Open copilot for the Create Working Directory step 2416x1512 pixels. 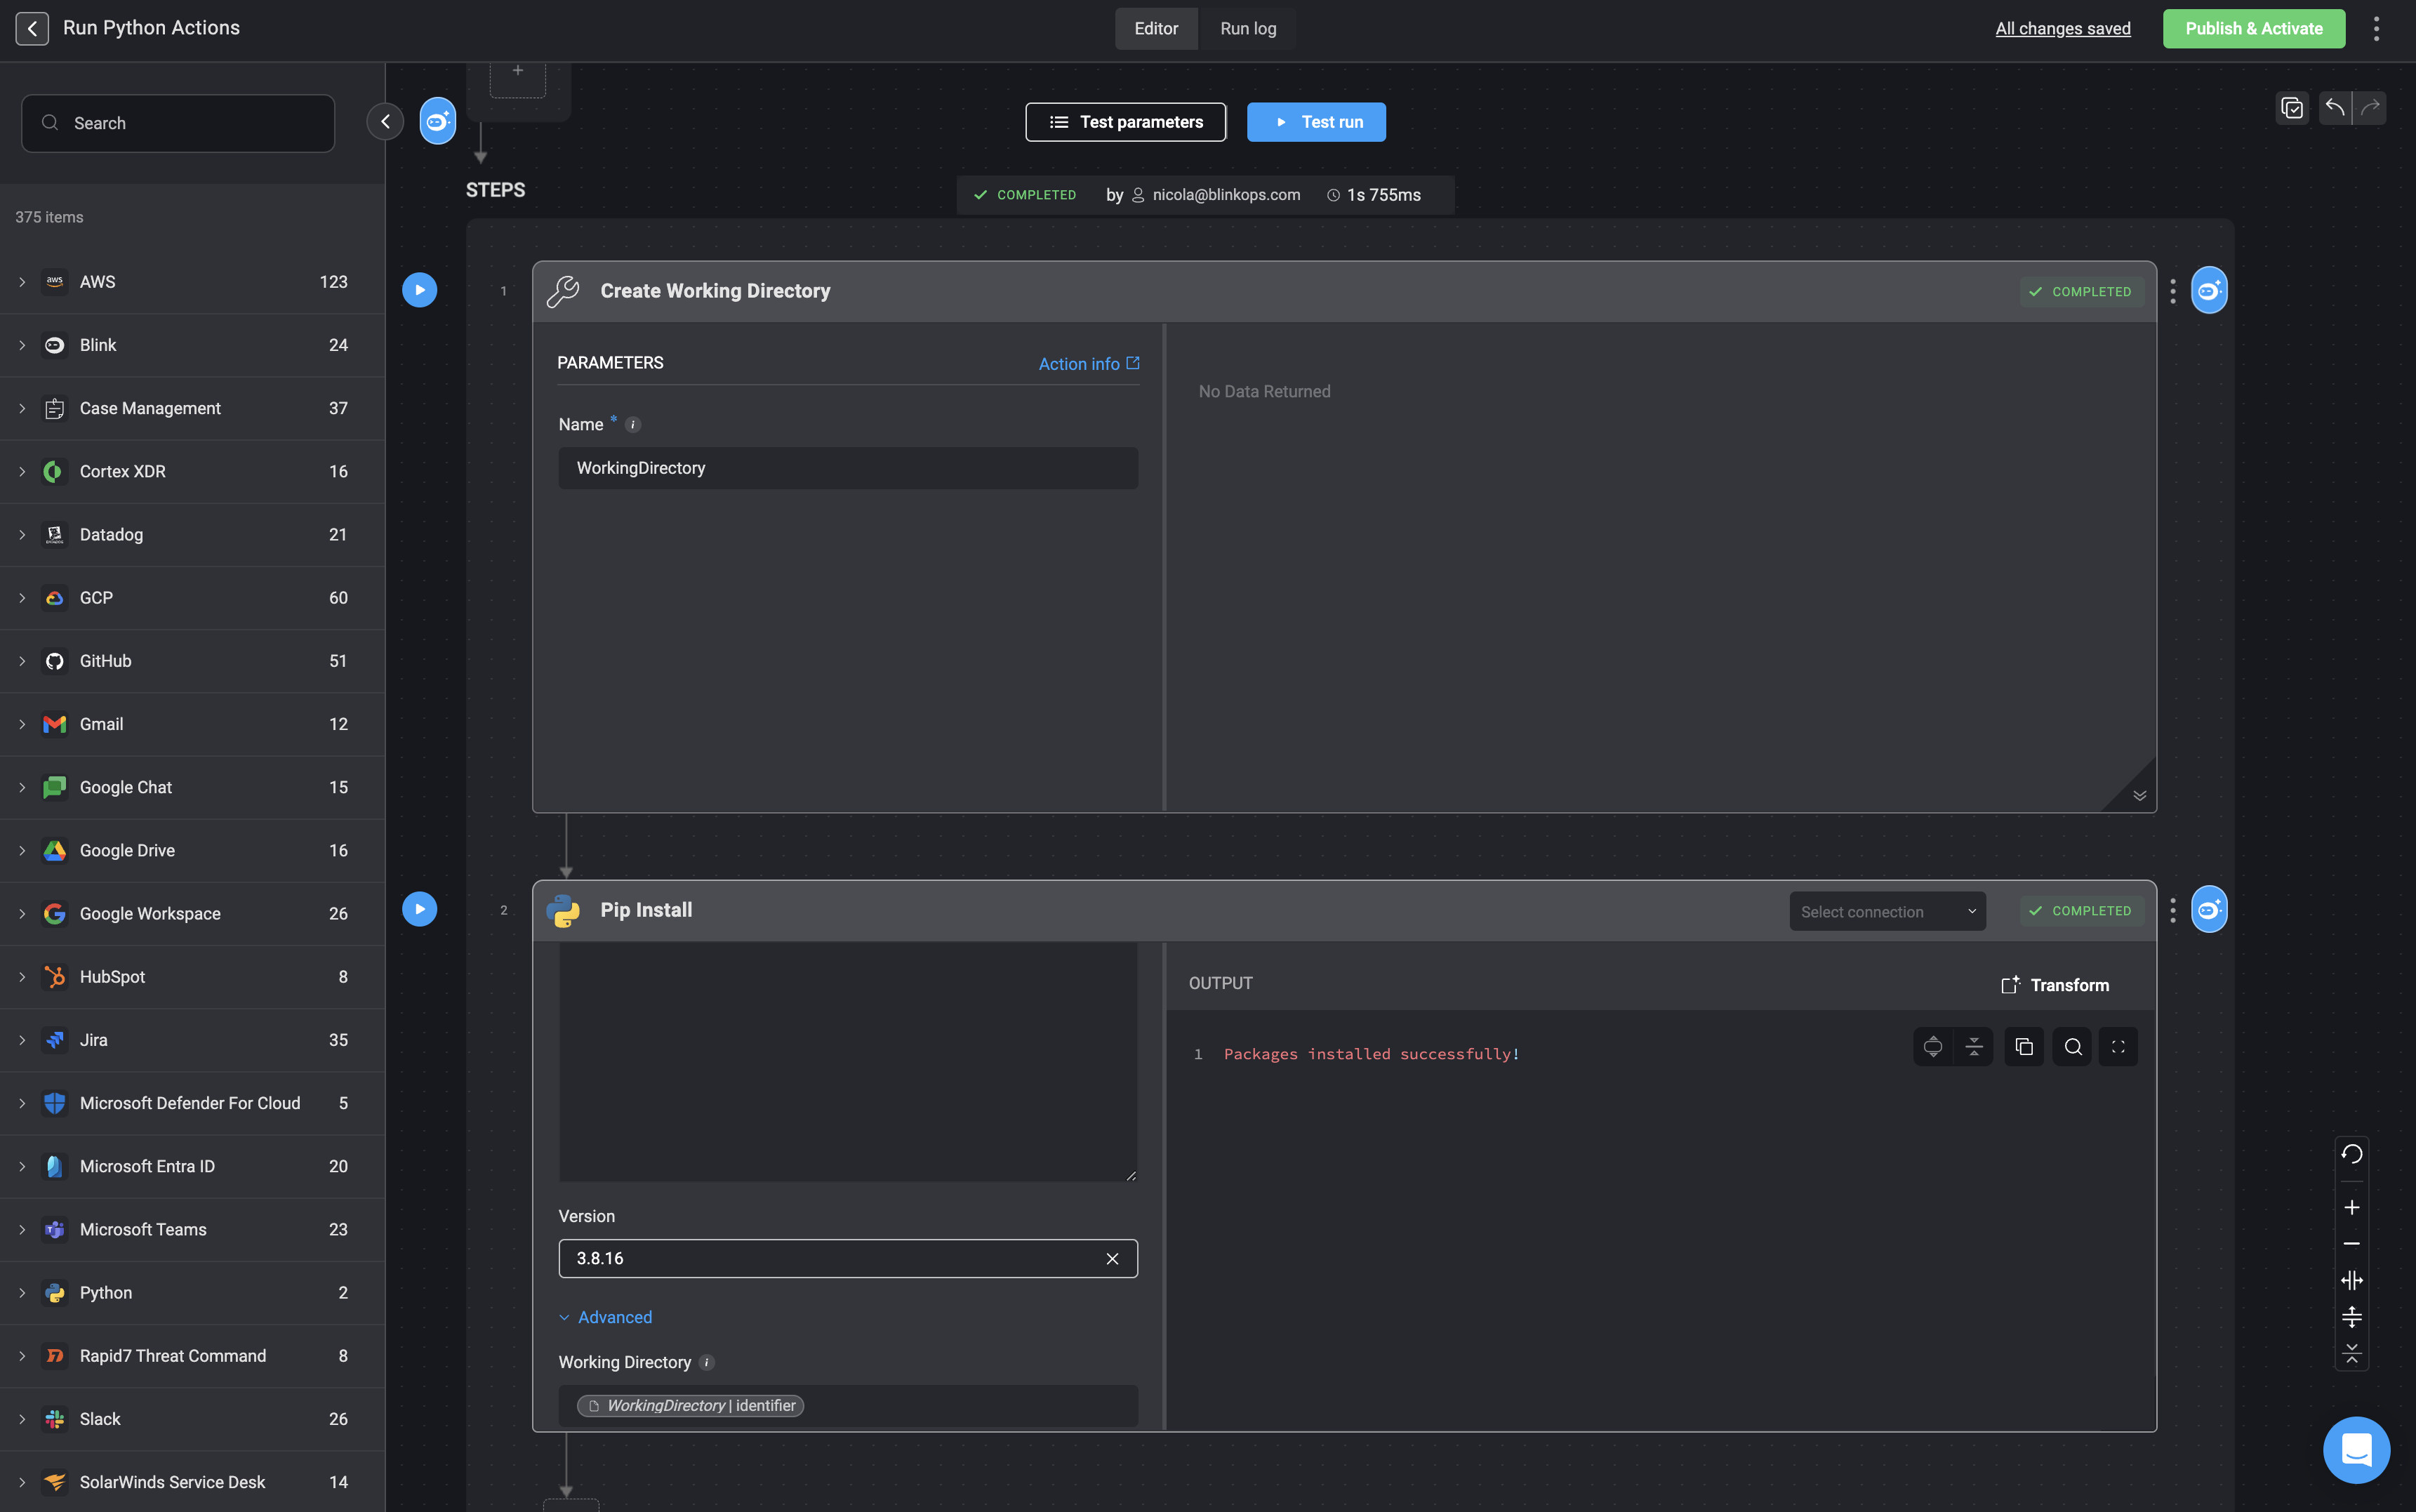click(2209, 290)
